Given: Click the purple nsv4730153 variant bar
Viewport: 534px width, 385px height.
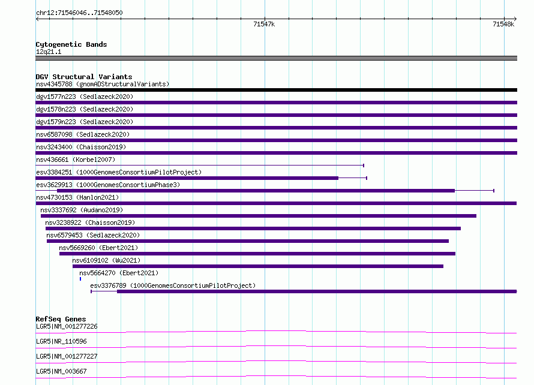Looking at the screenshot, I should click(x=276, y=203).
